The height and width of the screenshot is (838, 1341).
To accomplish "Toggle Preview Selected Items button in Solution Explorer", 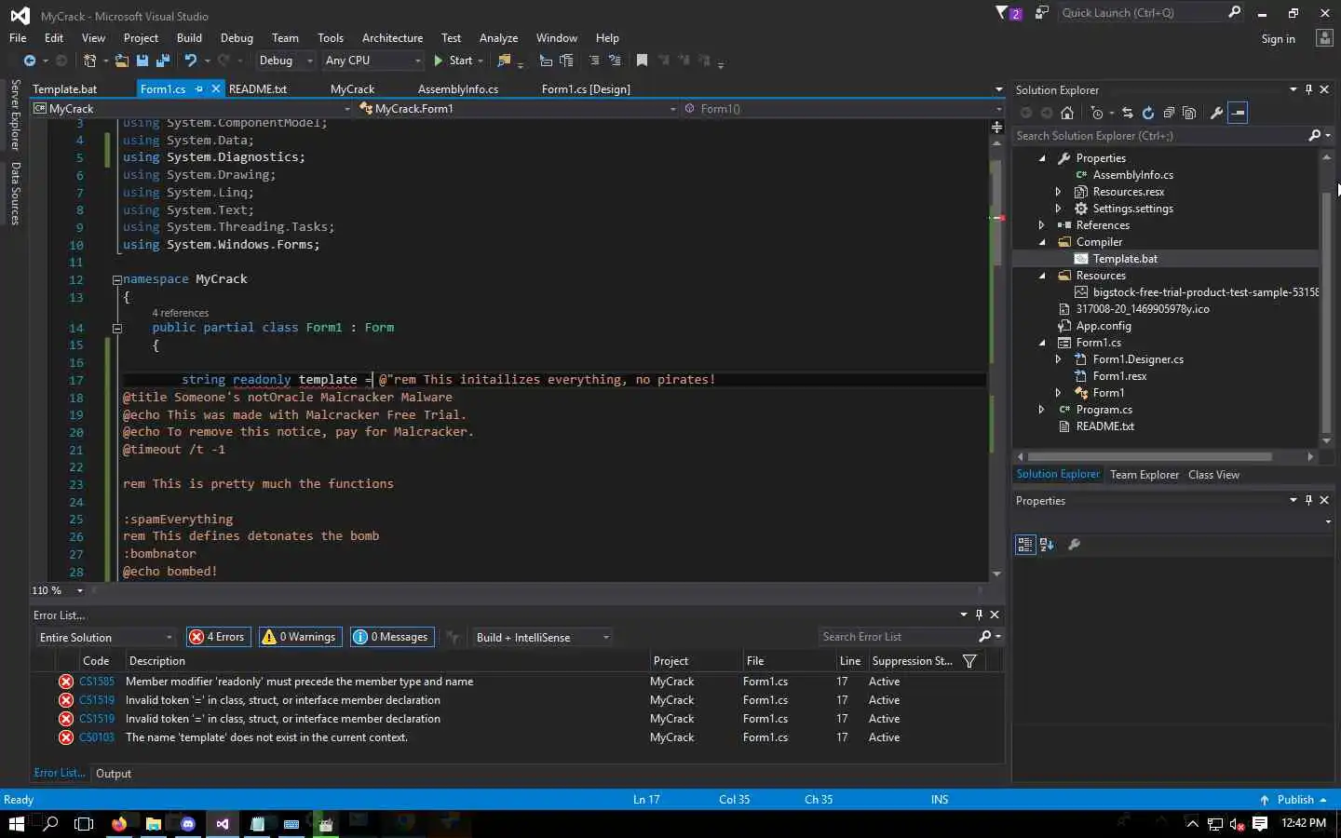I will 1238,113.
